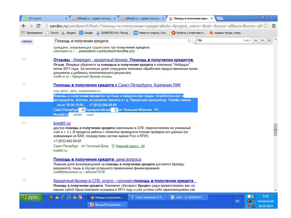The image size is (291, 218).
Task: Bookmark this page with the star icon
Action: (x=266, y=26)
